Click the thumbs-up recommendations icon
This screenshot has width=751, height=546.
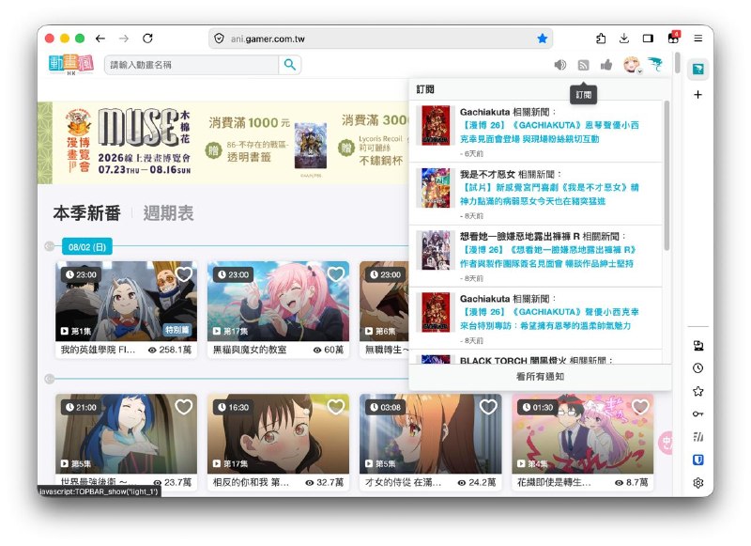point(606,65)
